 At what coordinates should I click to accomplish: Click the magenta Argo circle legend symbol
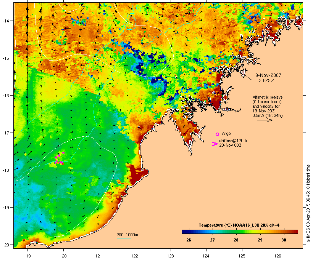[217, 134]
